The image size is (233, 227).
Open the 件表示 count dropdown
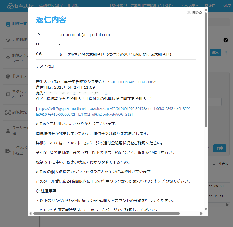[212, 164]
